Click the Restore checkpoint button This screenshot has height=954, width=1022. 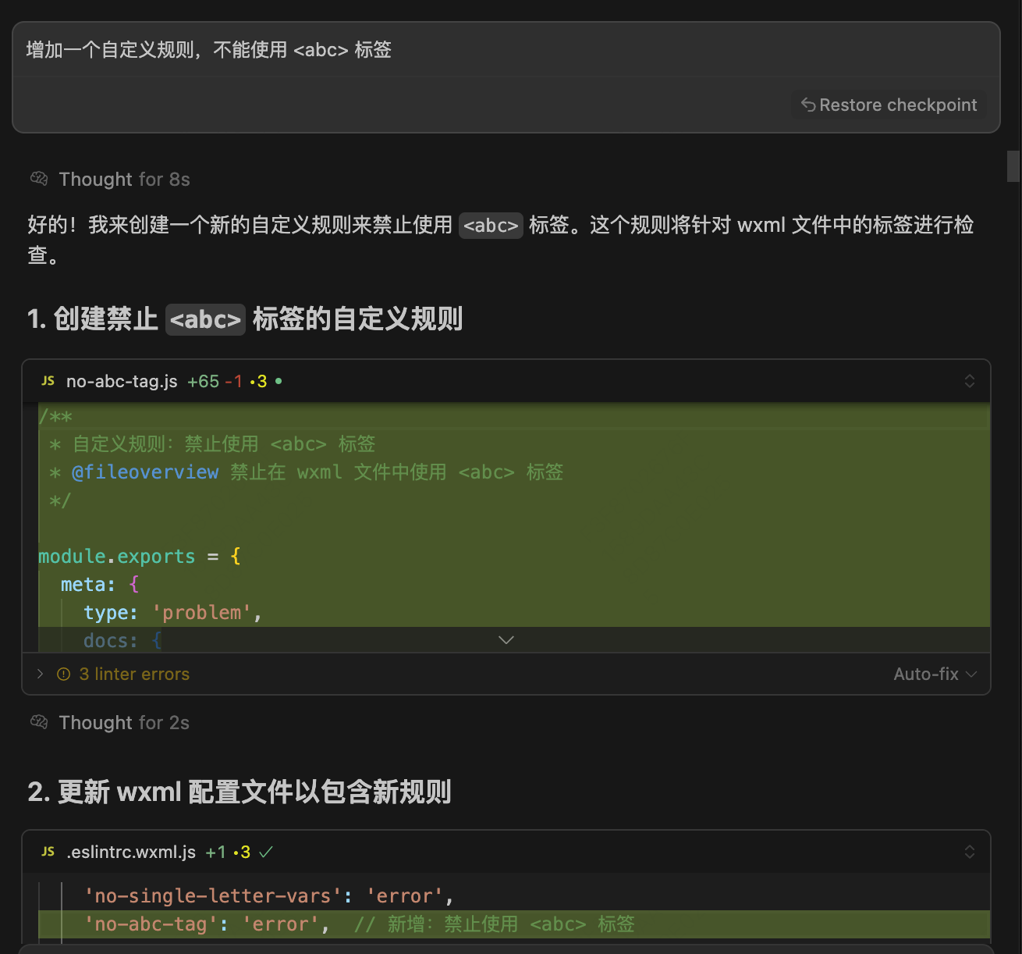[889, 105]
